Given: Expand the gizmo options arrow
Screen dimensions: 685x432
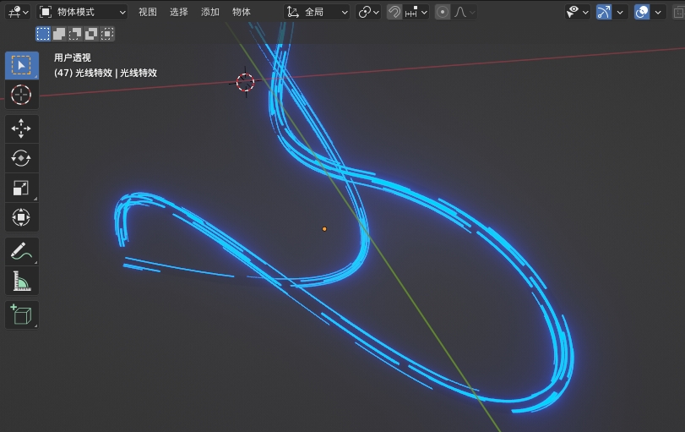Looking at the screenshot, I should pyautogui.click(x=620, y=12).
